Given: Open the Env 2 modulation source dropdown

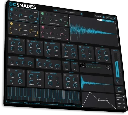Looking at the screenshot, I should [83, 66].
